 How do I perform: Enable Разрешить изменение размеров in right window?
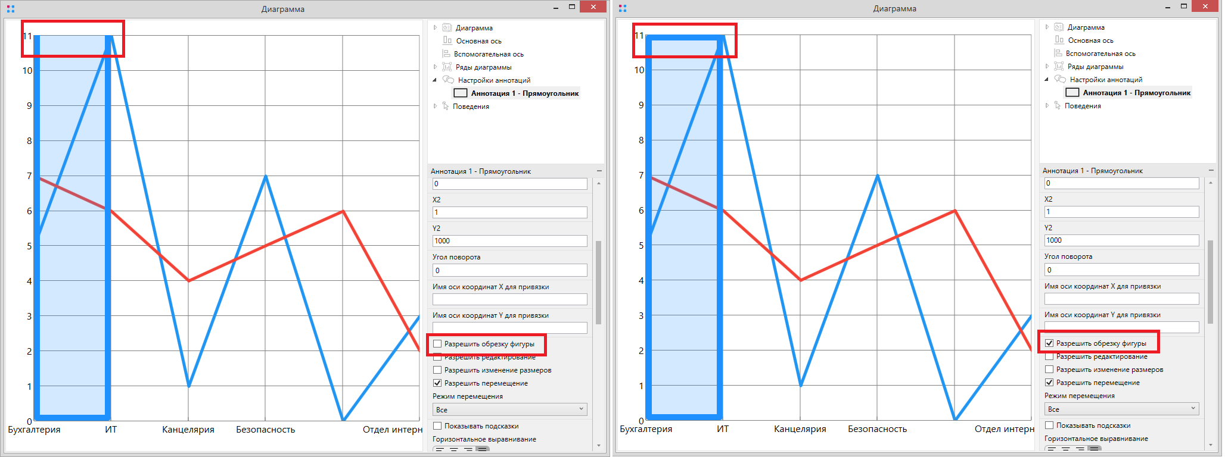click(x=1049, y=370)
